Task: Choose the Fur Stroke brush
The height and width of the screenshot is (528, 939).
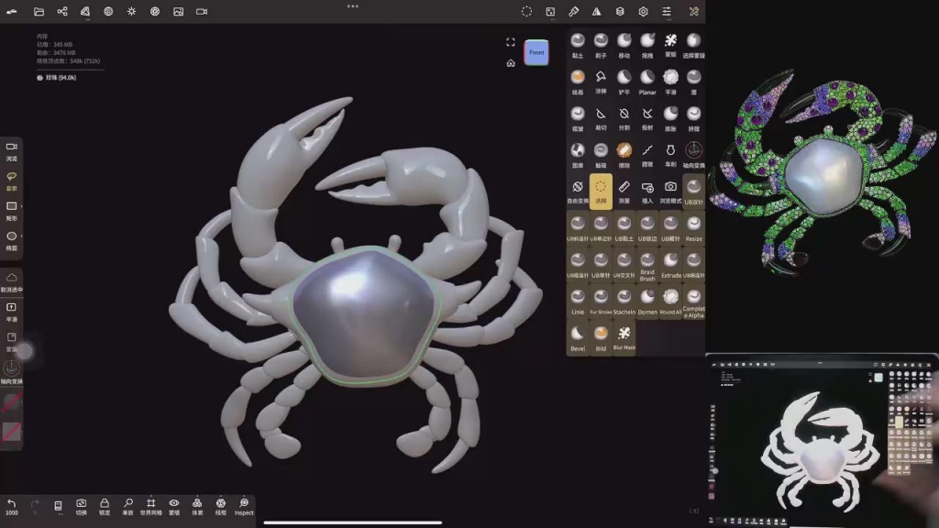Action: [601, 302]
